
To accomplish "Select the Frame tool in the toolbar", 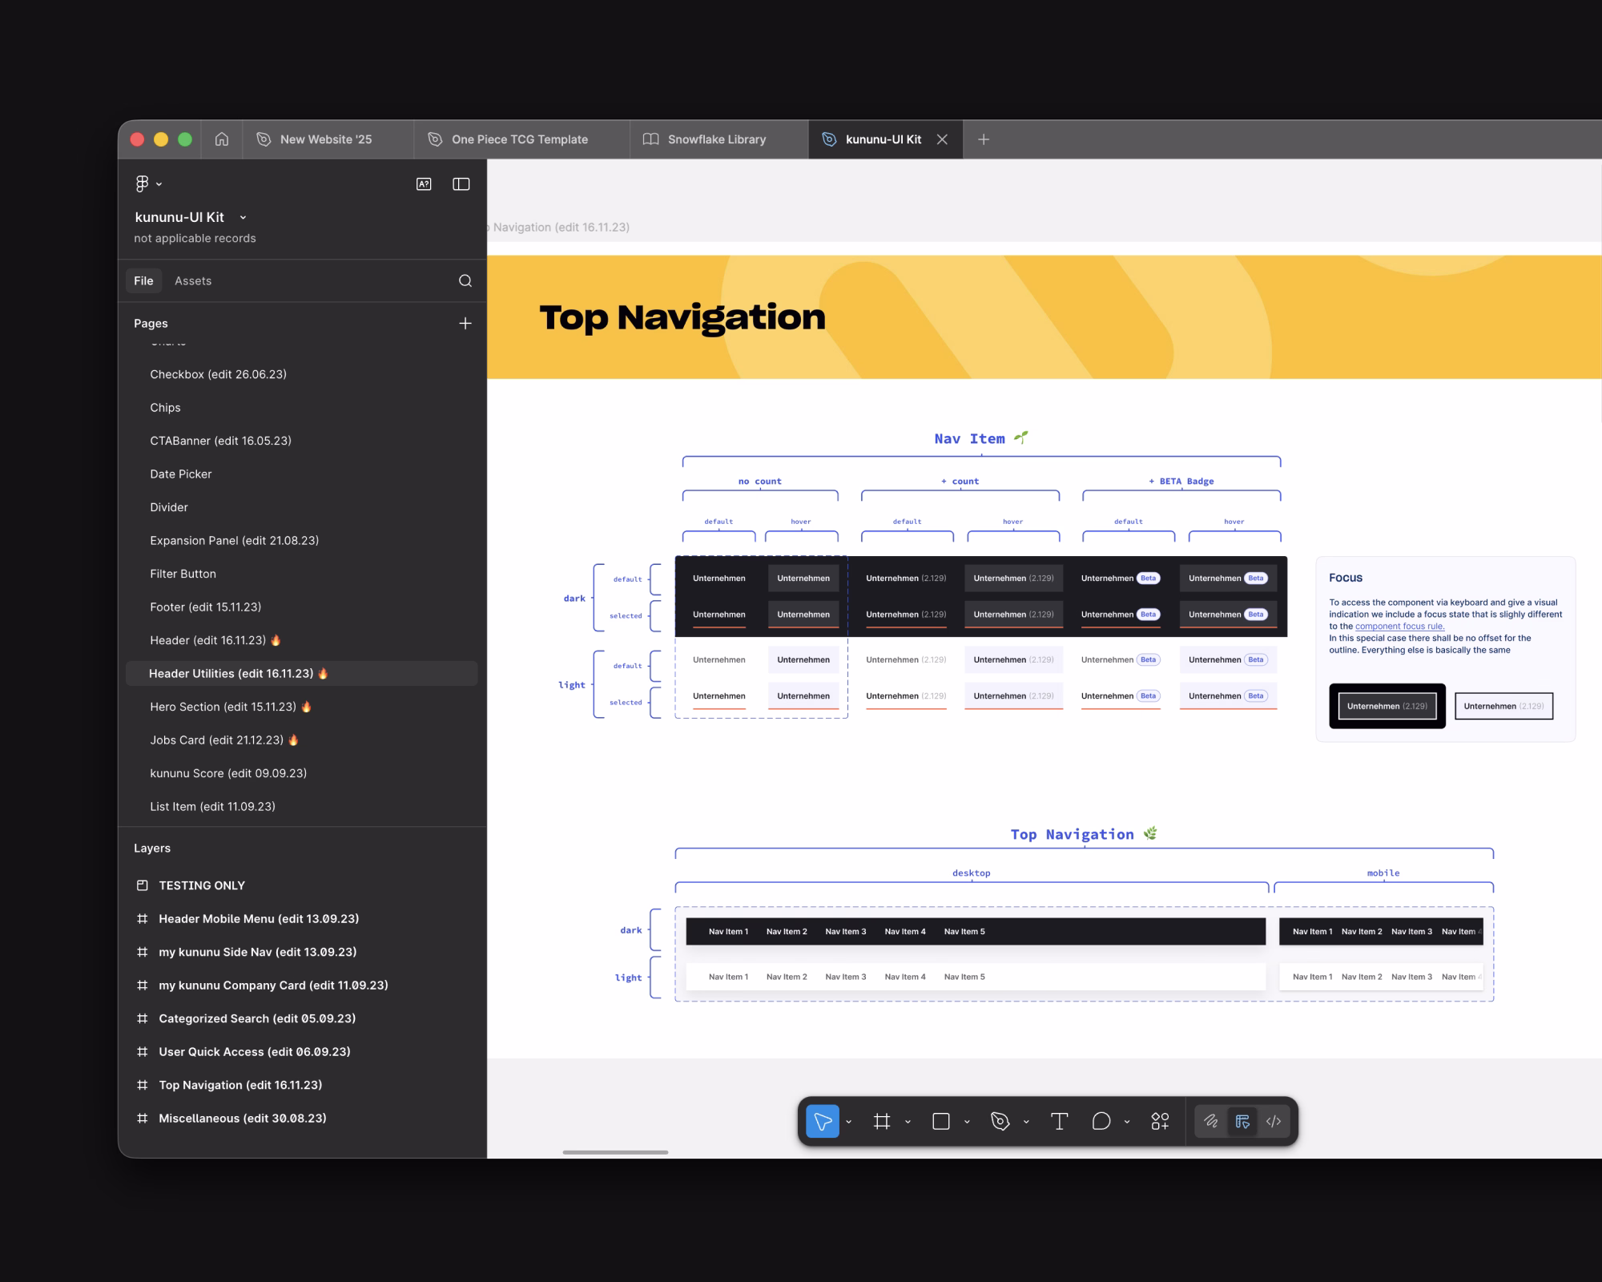I will (884, 1121).
